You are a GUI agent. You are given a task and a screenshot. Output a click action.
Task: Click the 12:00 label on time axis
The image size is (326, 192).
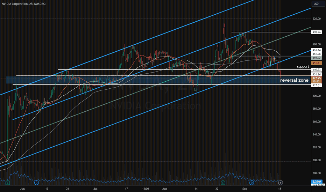146,189
